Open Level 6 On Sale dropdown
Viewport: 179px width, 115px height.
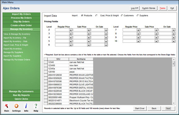106,45
